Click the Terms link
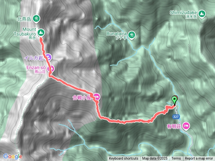The width and height of the screenshot is (215, 161). click(x=176, y=159)
